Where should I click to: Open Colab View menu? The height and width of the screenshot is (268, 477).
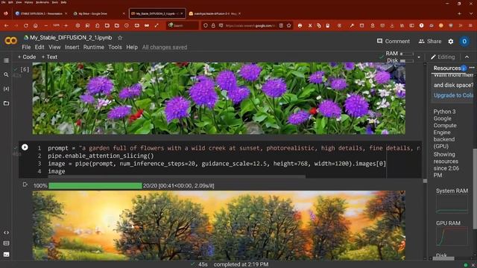pos(54,48)
